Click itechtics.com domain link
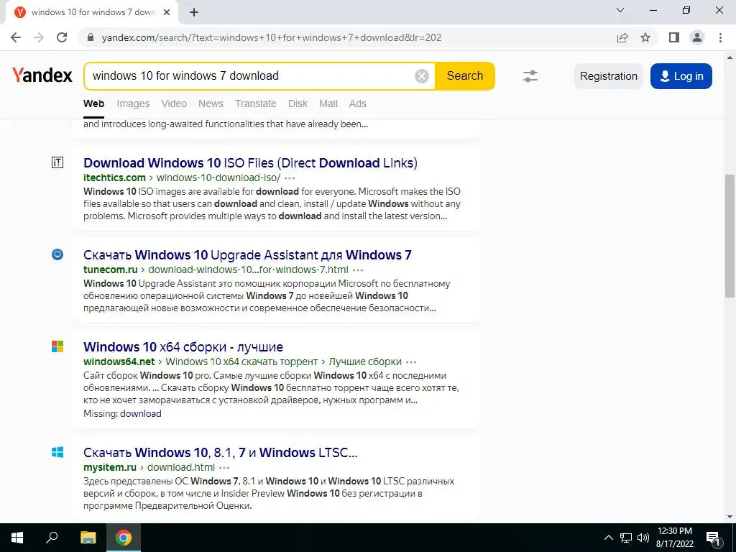Viewport: 736px width, 552px height. tap(114, 178)
